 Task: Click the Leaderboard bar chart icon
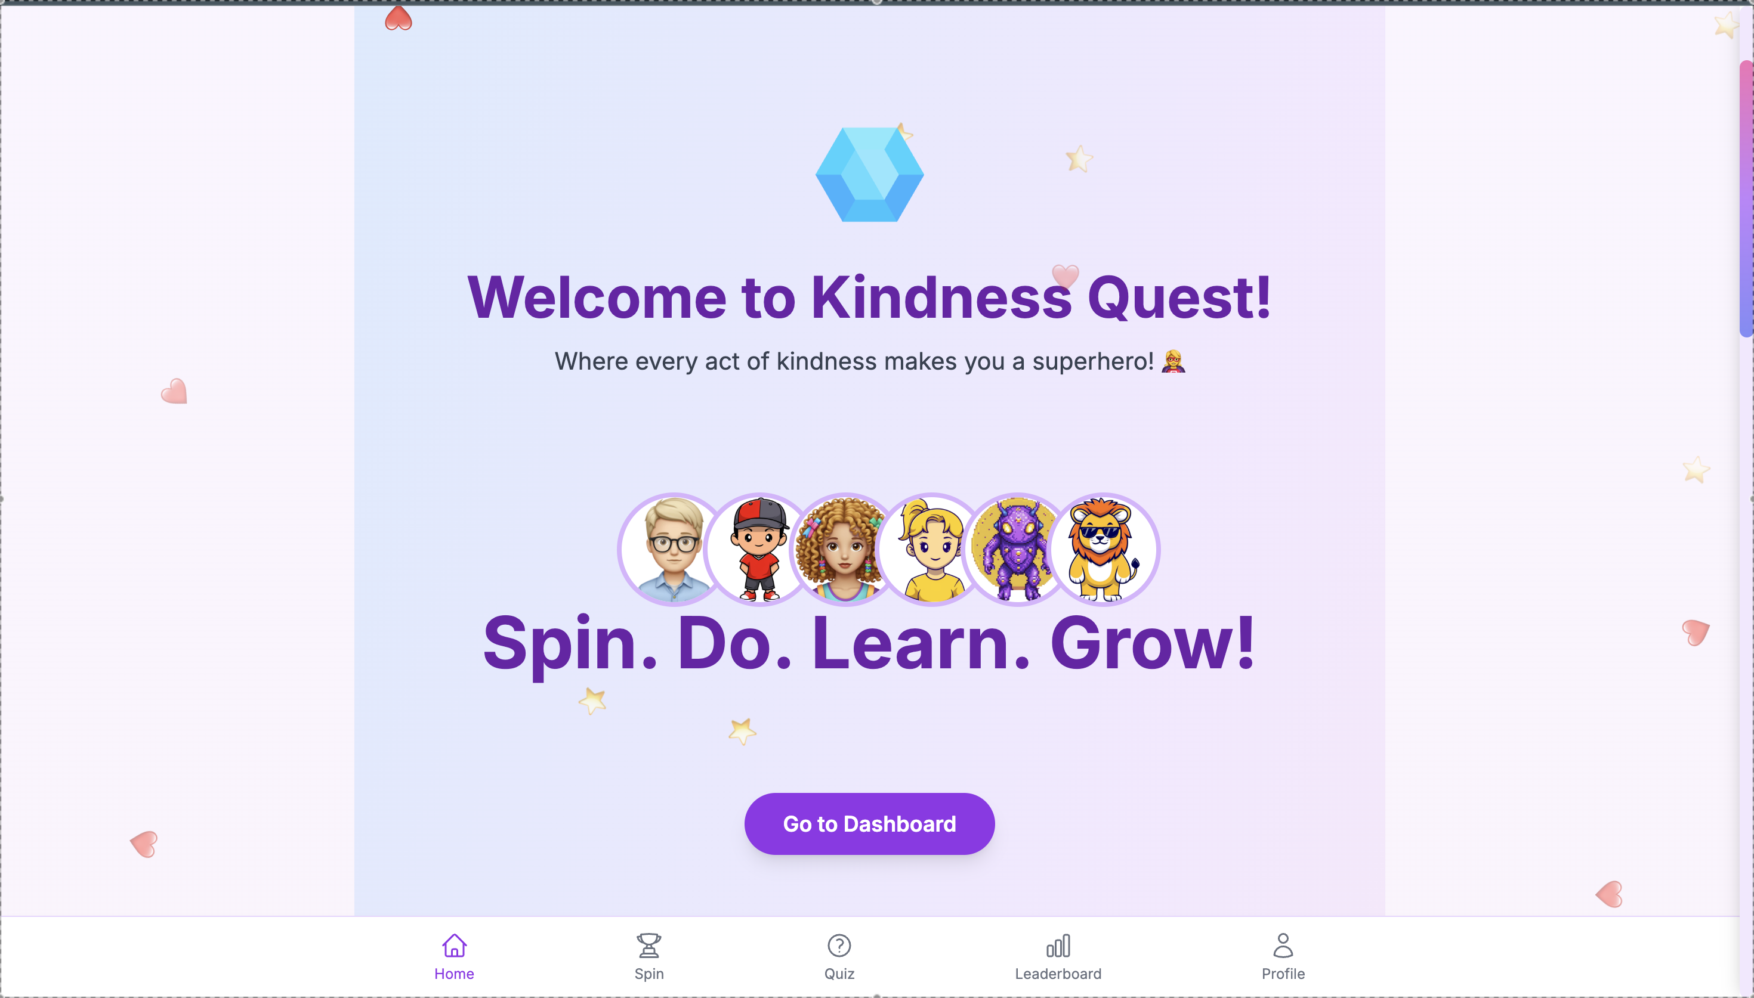(x=1058, y=945)
